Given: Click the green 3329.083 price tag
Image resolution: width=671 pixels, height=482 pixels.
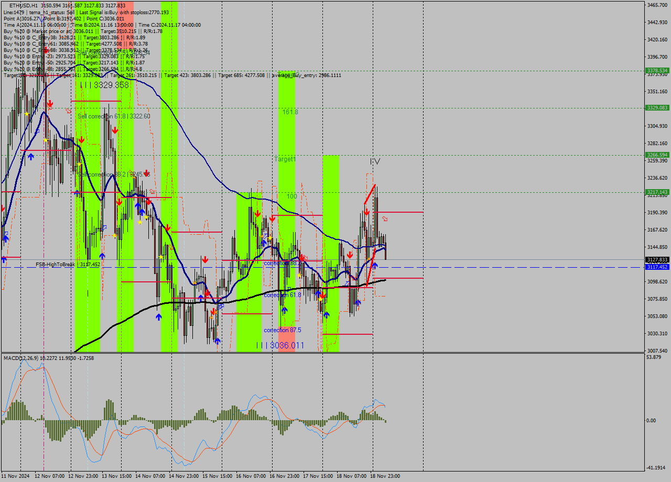Looking at the screenshot, I should click(657, 107).
